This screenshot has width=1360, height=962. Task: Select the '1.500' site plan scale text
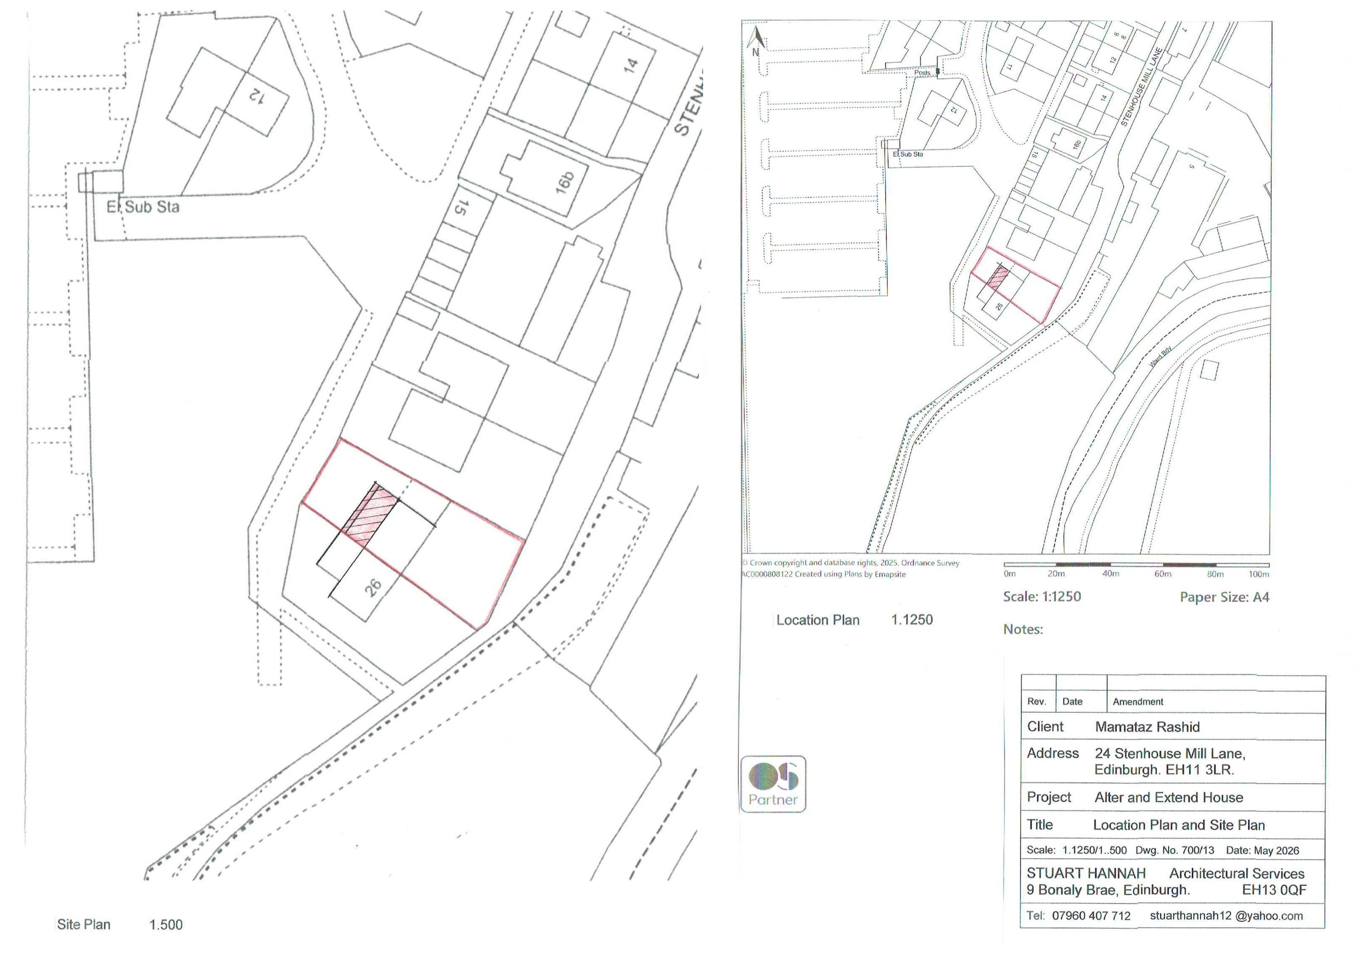(166, 925)
